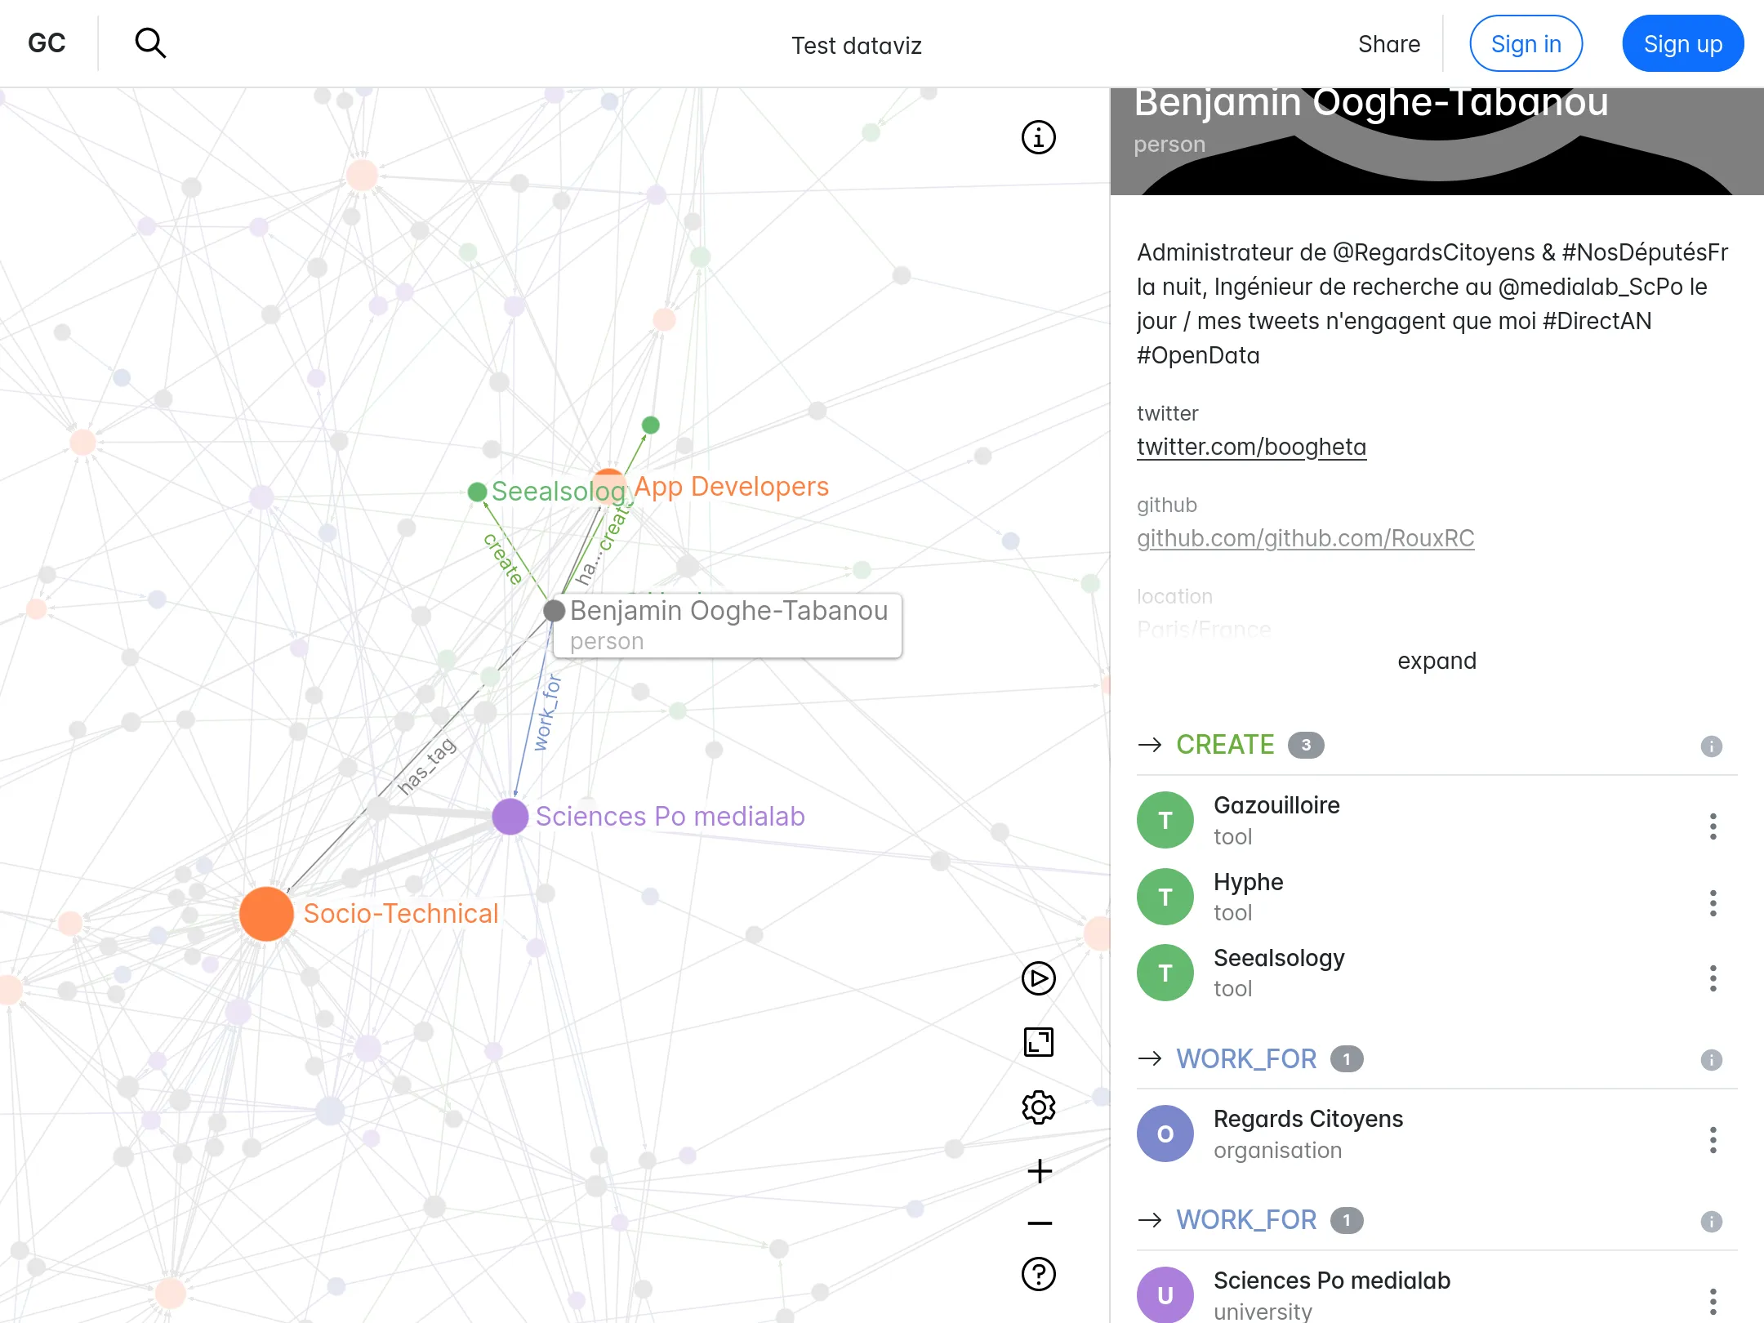The height and width of the screenshot is (1323, 1764).
Task: Click the search magnifier icon in header
Action: click(x=150, y=43)
